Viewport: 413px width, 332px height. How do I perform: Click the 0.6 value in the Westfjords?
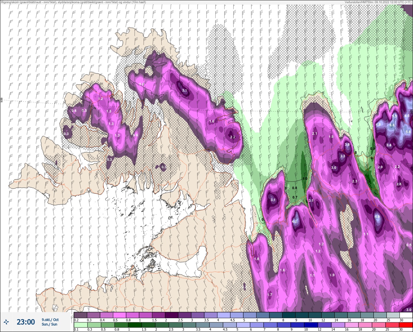pyautogui.click(x=136, y=135)
